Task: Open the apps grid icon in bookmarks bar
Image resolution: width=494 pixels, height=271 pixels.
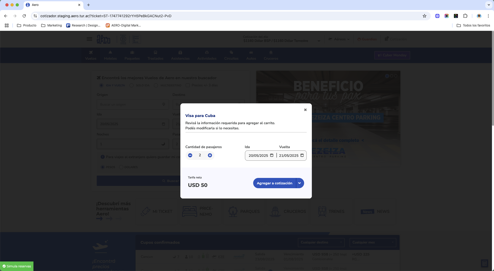Action: click(x=7, y=25)
